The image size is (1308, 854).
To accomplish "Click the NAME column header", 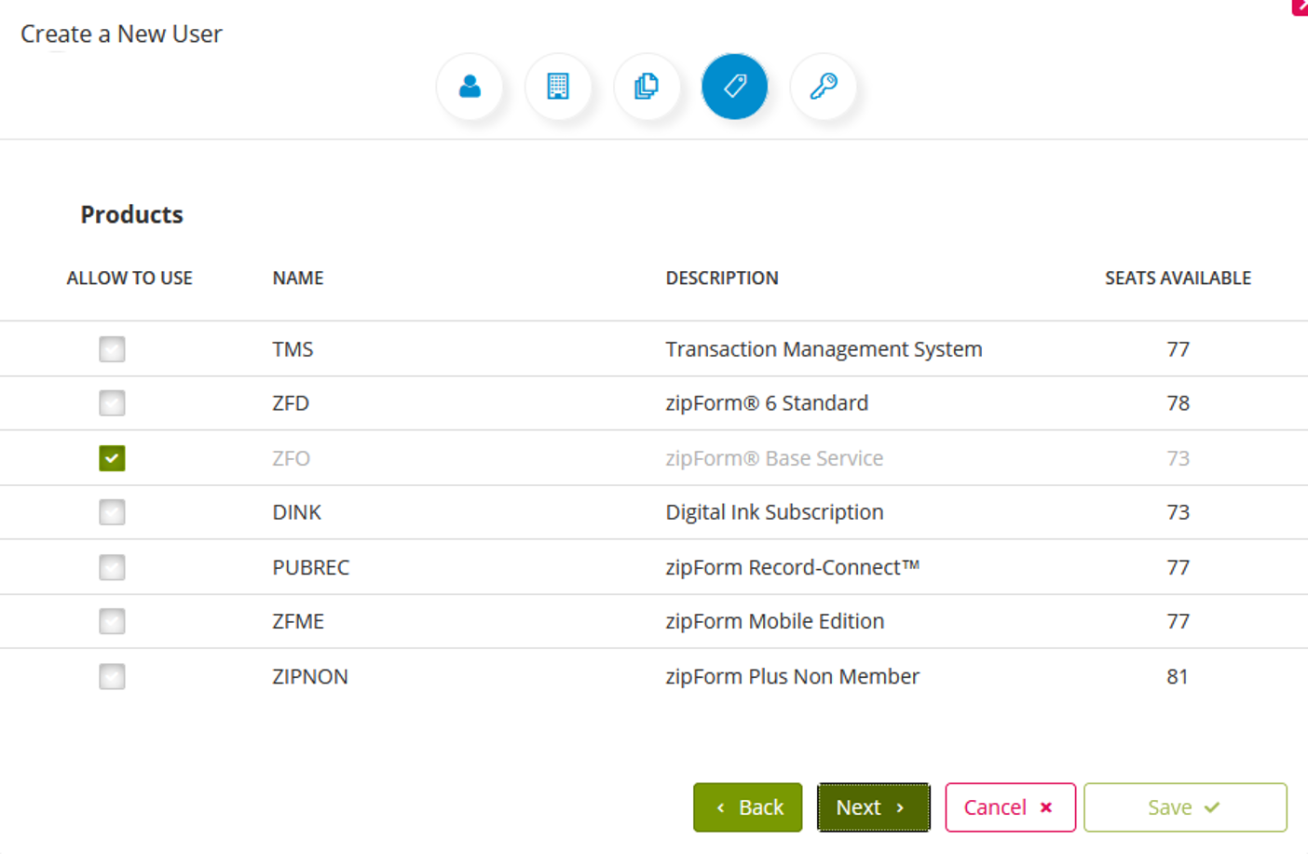I will (x=297, y=278).
